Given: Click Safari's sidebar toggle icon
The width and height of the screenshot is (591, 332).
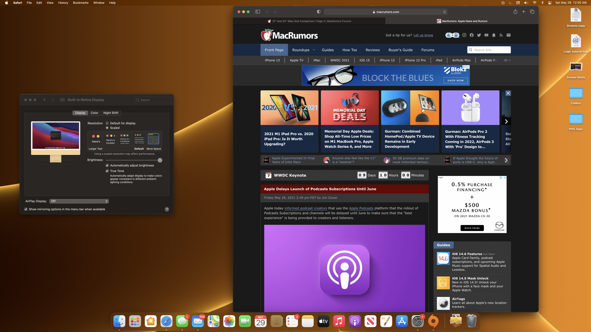Looking at the screenshot, I should [258, 12].
